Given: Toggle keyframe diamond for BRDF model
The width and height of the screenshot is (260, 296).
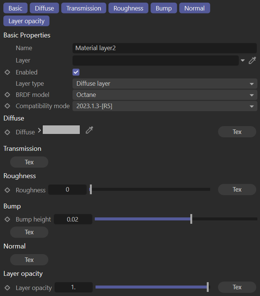Looking at the screenshot, I should coord(7,95).
